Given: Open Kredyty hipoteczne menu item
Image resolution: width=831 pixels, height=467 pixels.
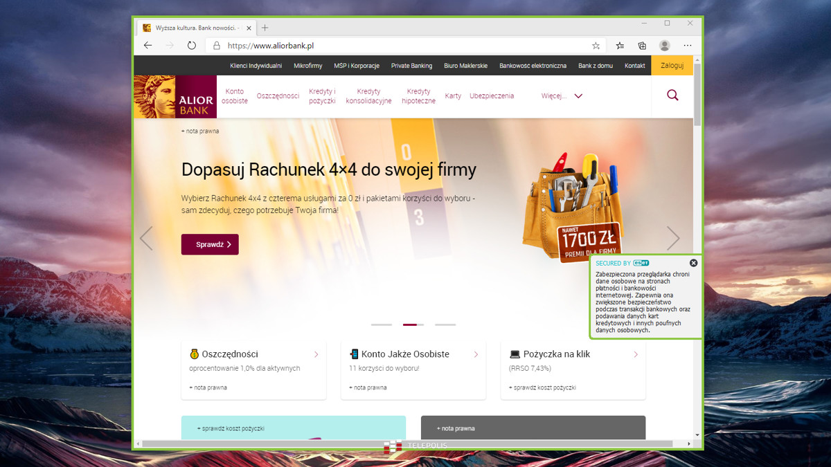Looking at the screenshot, I should coord(418,96).
